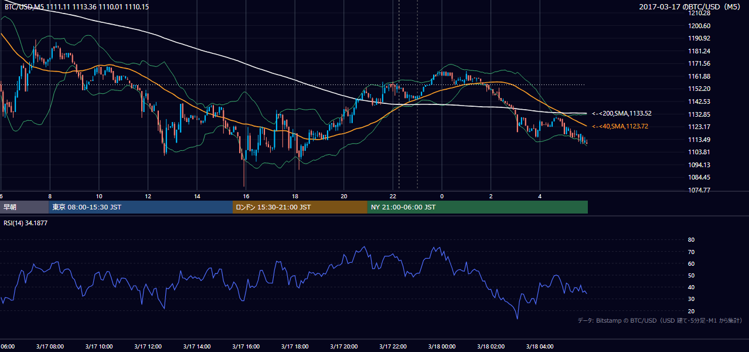This screenshot has width=749, height=352.
Task: Click RSI scale value 40
Action: tap(691, 287)
